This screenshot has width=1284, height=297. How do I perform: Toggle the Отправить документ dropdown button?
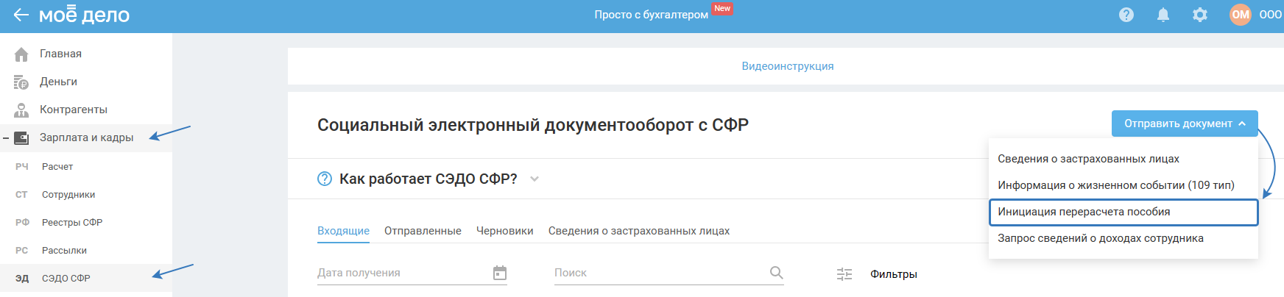[x=1185, y=124]
